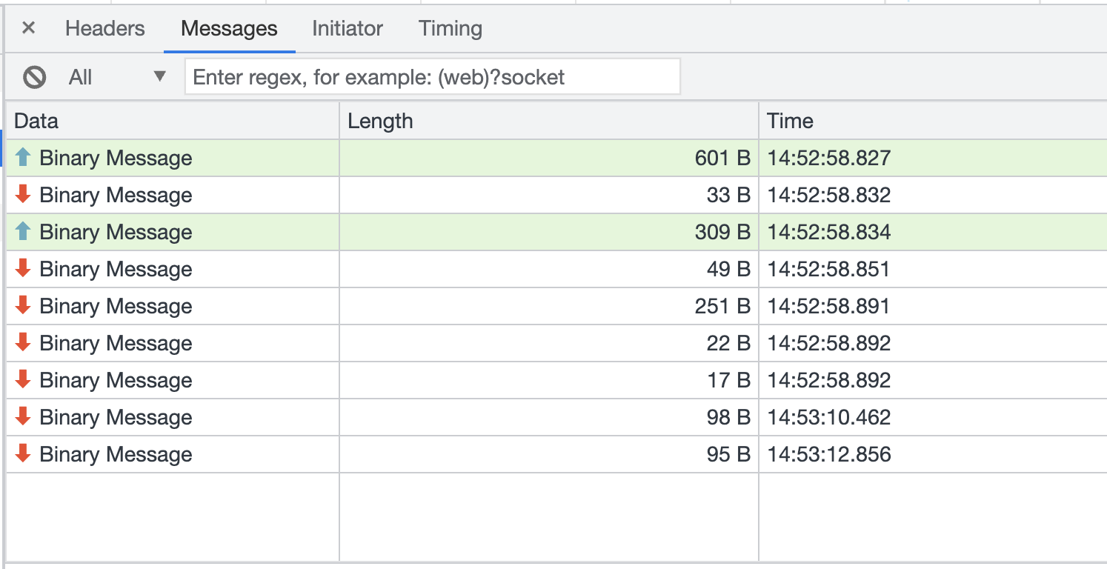The height and width of the screenshot is (569, 1107).
Task: Click the clear messages icon
Action: (34, 77)
